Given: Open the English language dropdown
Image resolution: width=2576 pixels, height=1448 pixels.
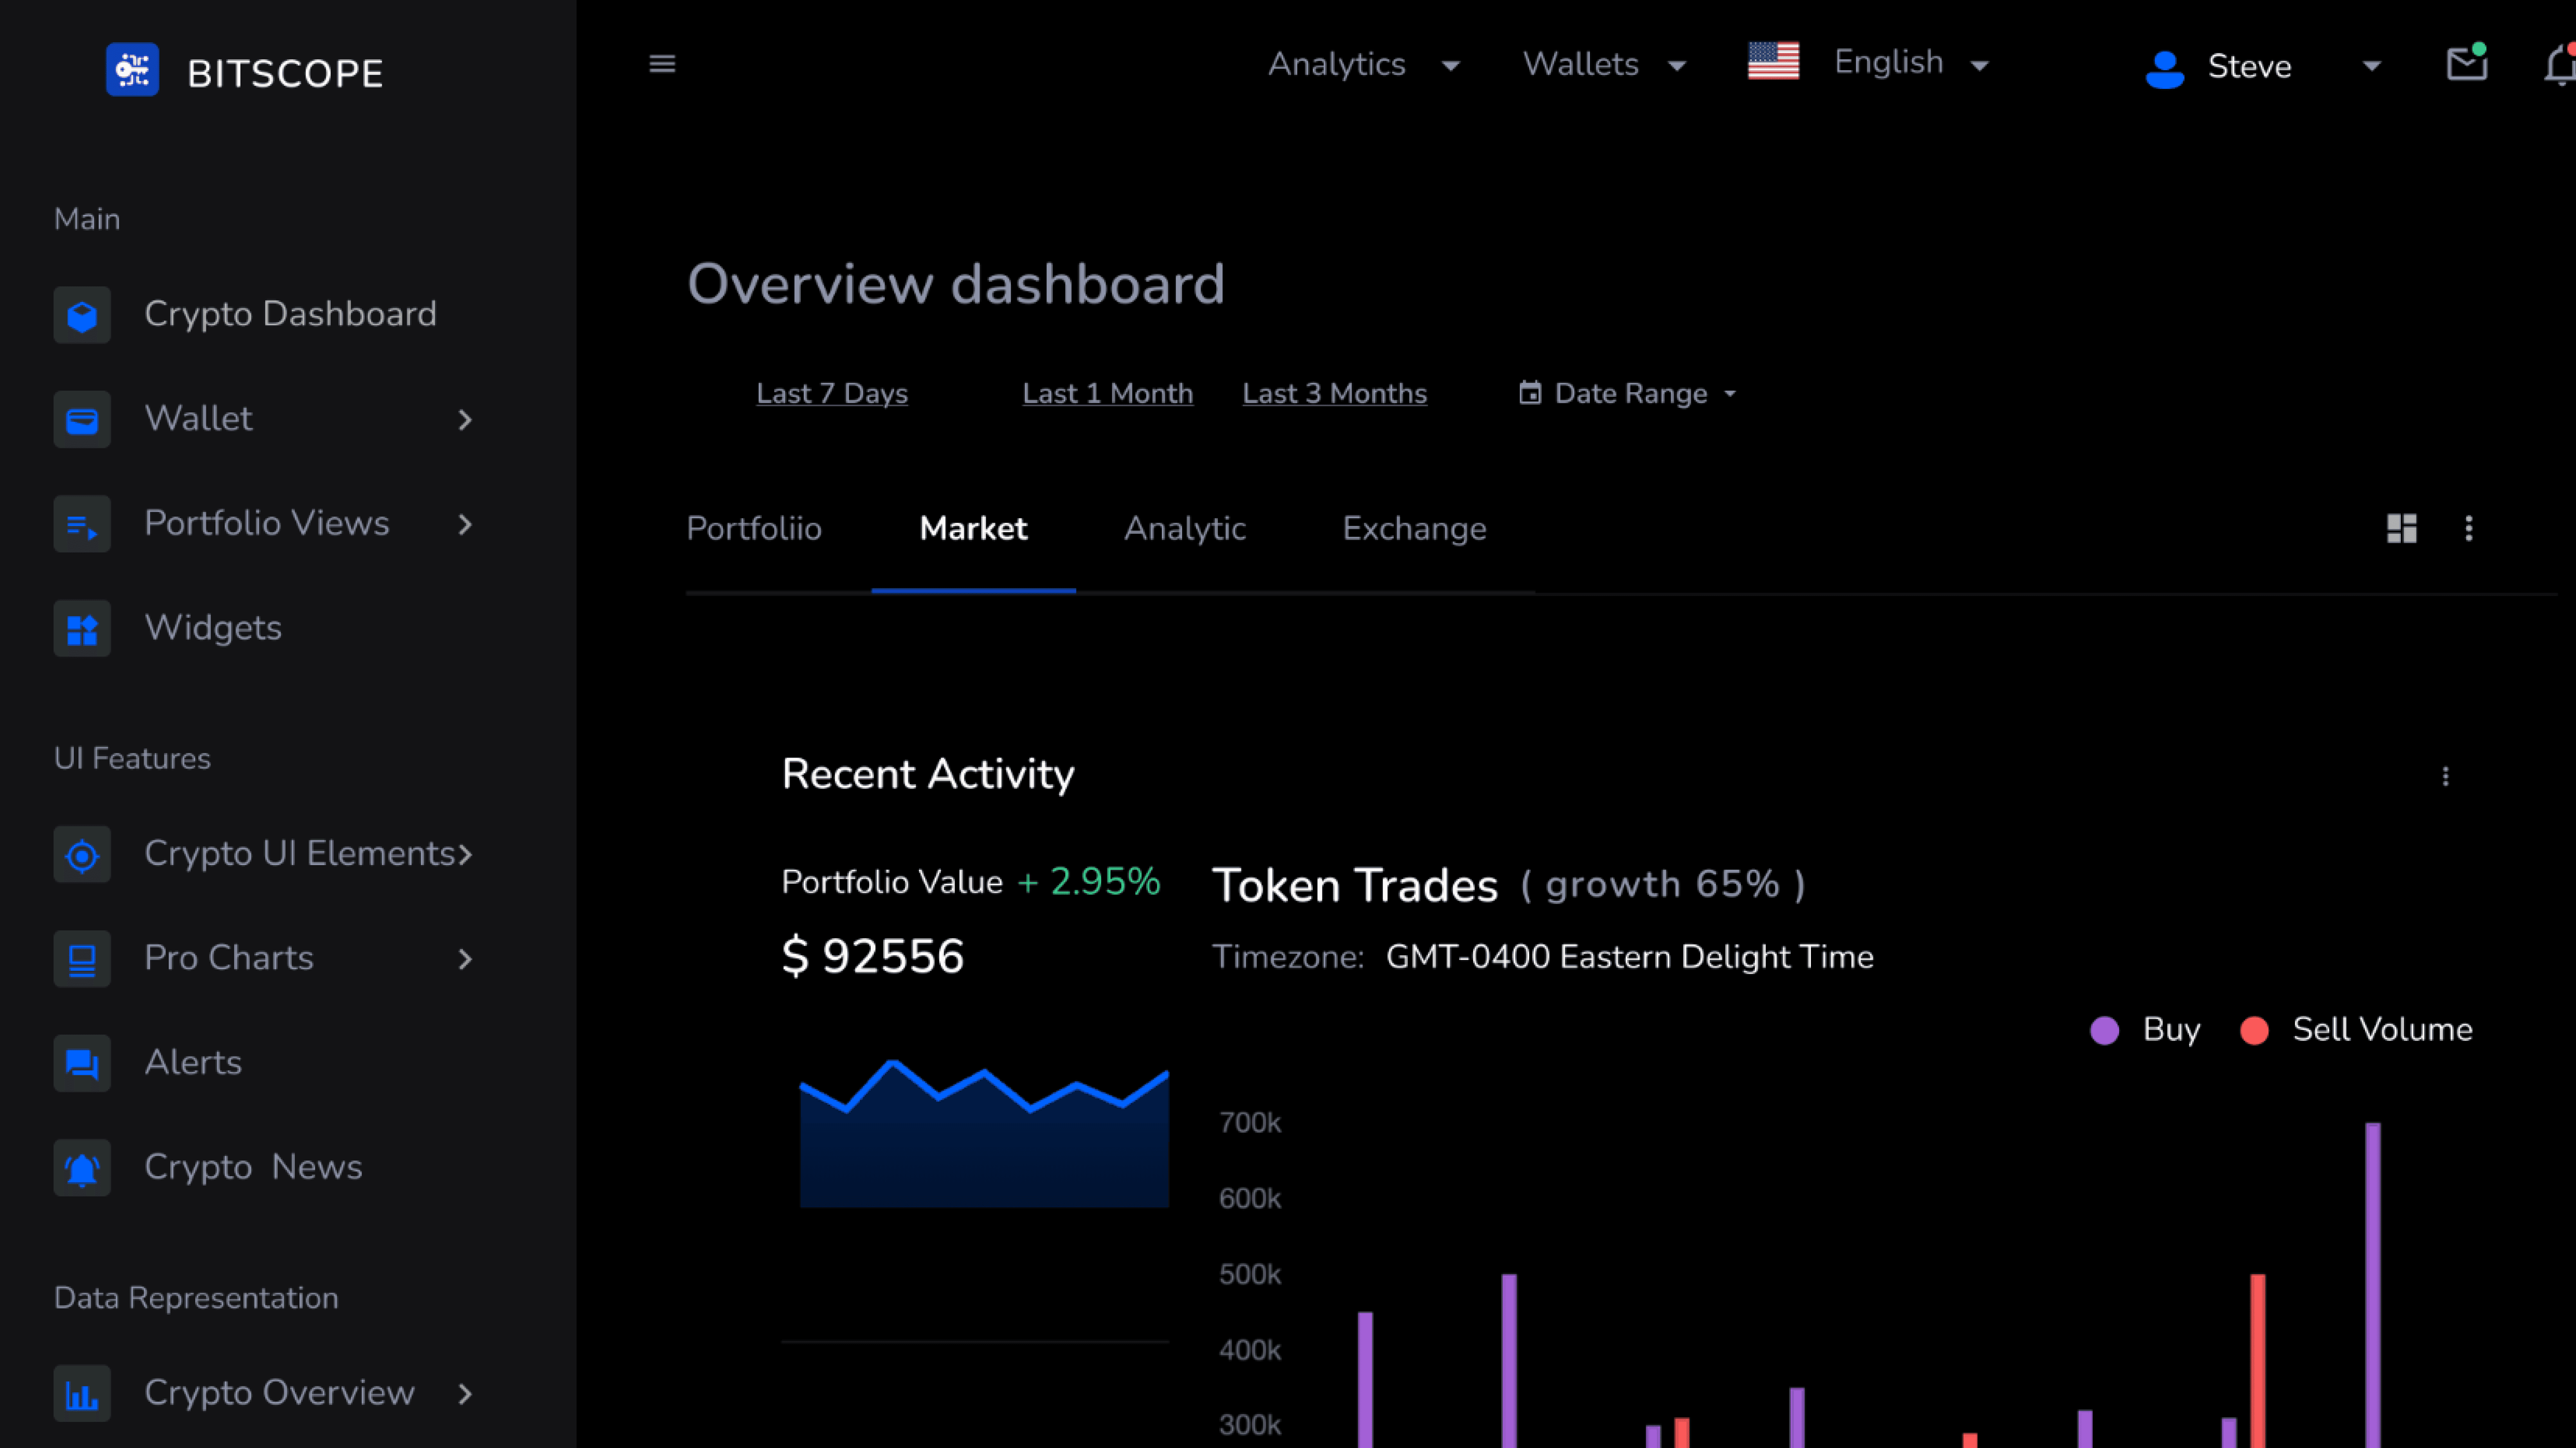Looking at the screenshot, I should click(1912, 63).
